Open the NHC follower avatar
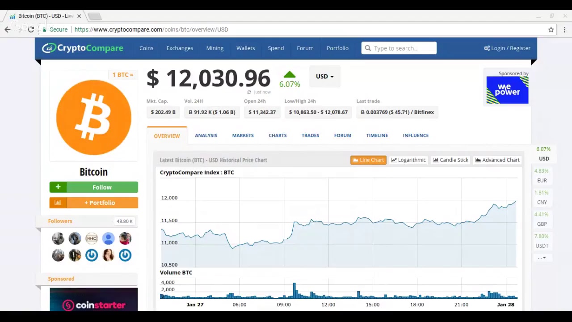 [92, 238]
